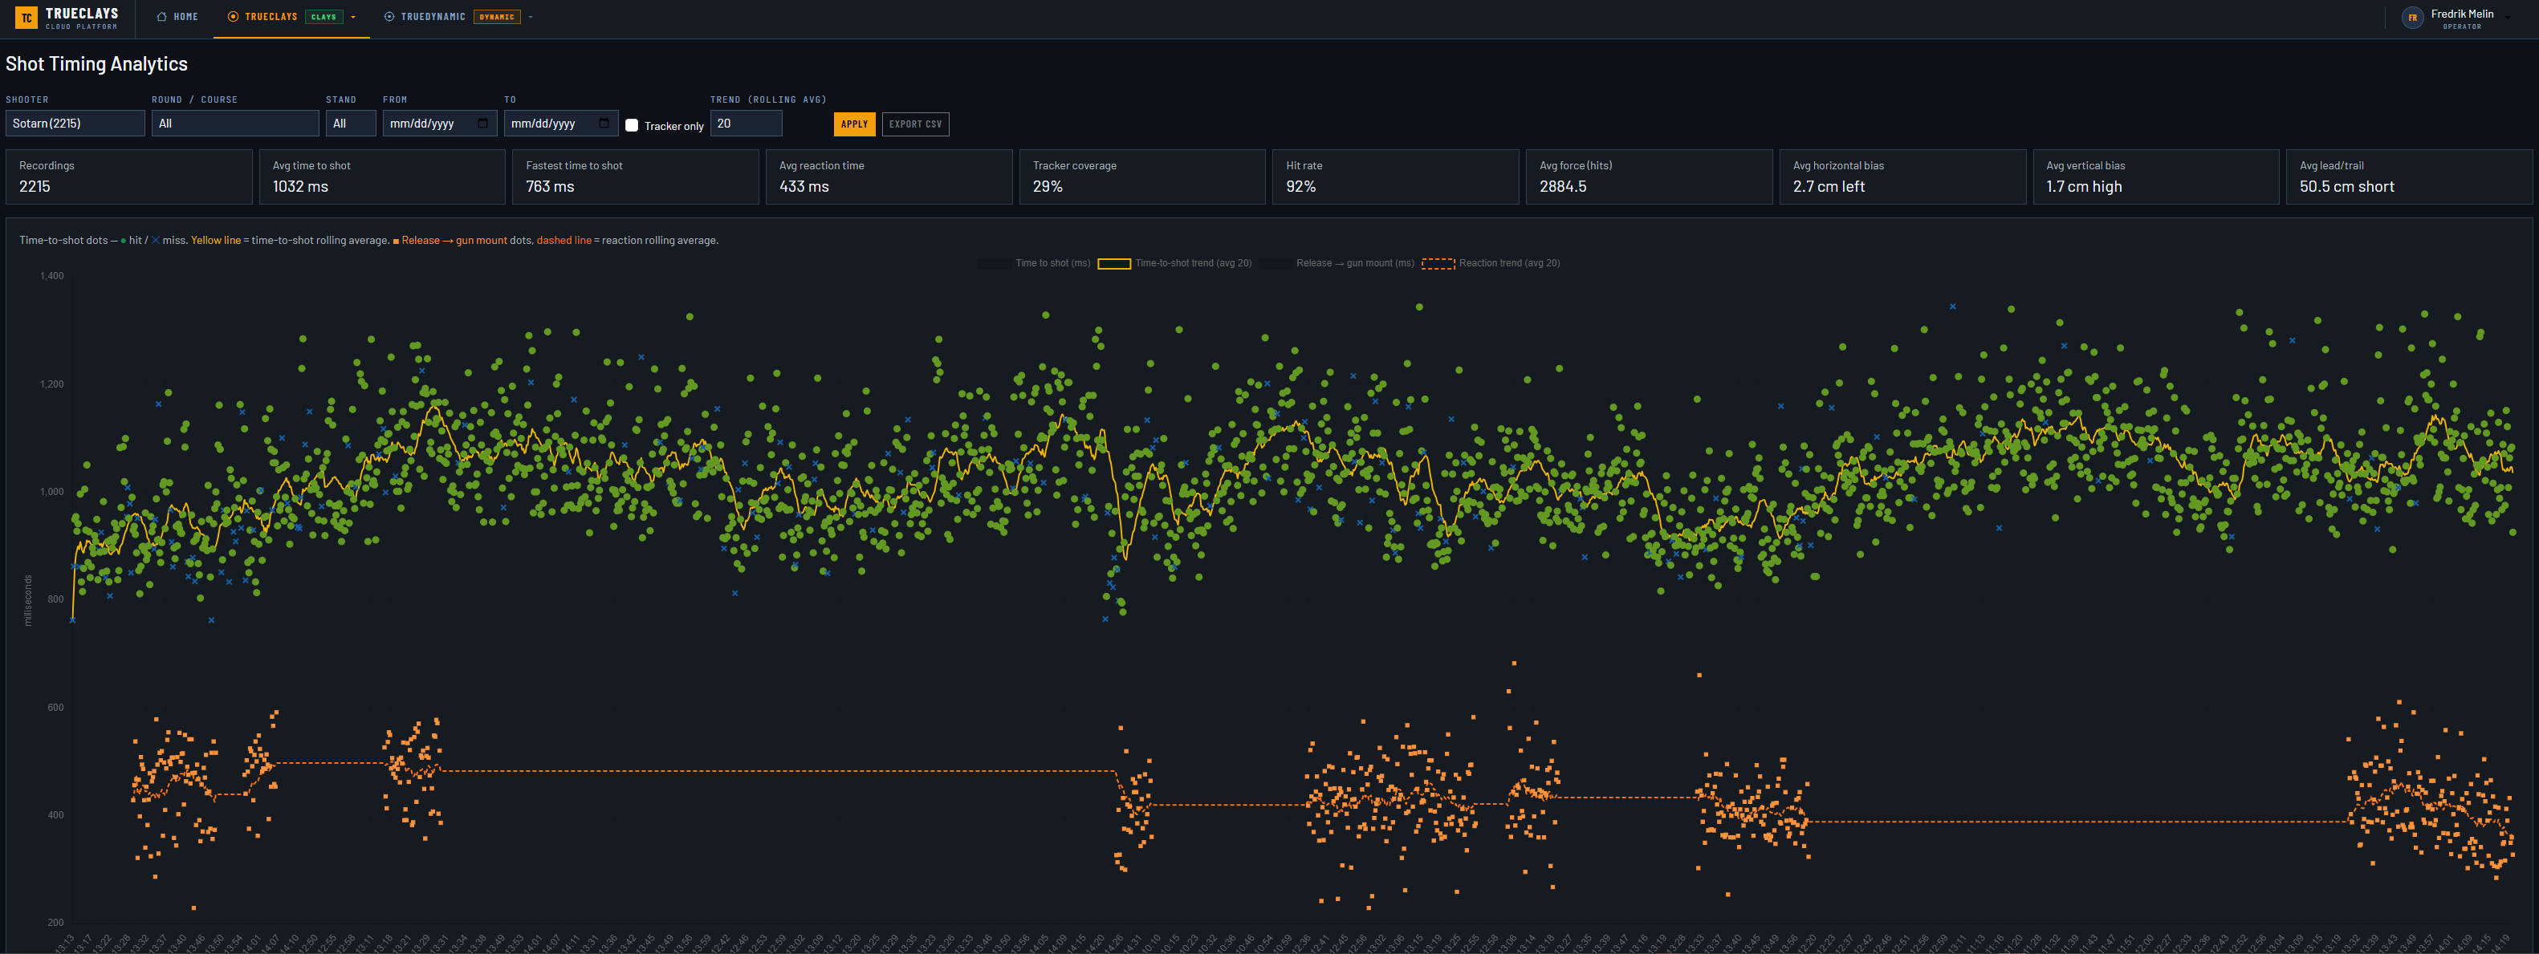Enable the Tracker only checkbox
The width and height of the screenshot is (2539, 954).
[x=632, y=125]
